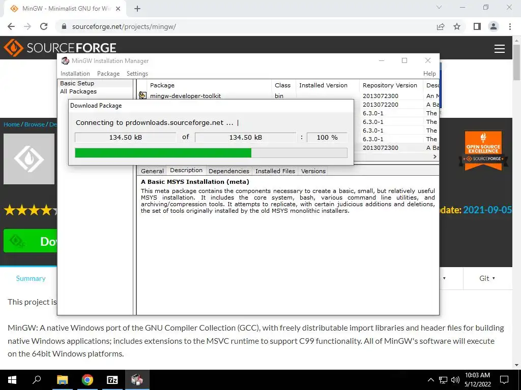Show hidden system tray icons
Image resolution: width=521 pixels, height=390 pixels.
tap(430, 380)
